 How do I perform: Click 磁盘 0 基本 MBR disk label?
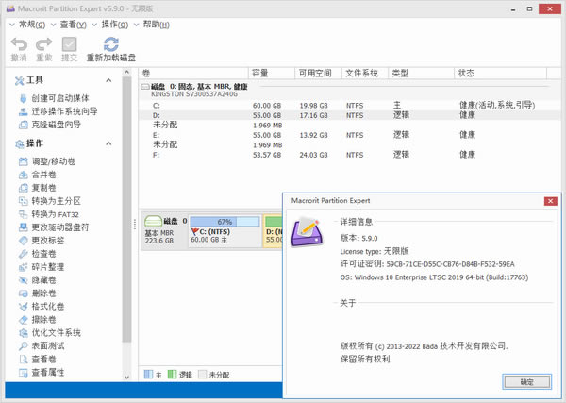click(164, 231)
